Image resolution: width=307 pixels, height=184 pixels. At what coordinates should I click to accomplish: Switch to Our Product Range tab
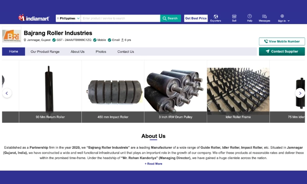[45, 52]
